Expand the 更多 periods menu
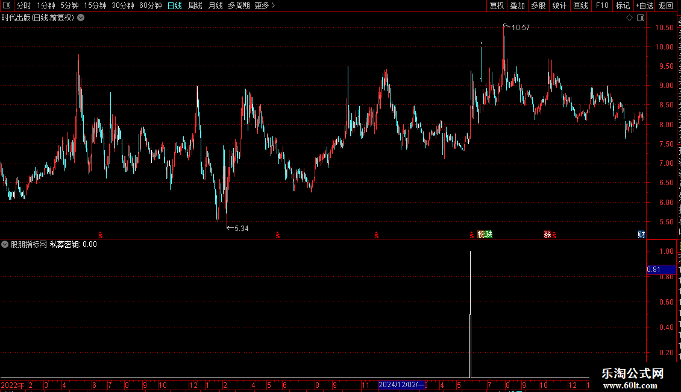Screen dimensions: 681x392 tap(265, 5)
